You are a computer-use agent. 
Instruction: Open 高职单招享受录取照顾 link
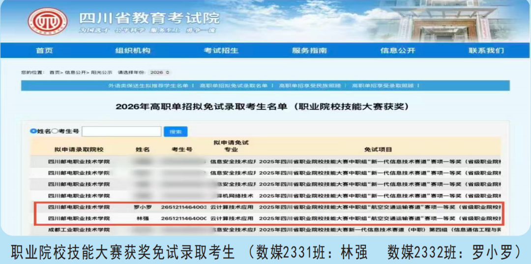click(383, 86)
